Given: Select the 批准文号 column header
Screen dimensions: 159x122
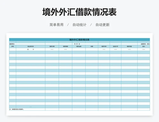Looking at the screenshot, I should [x=115, y=47].
